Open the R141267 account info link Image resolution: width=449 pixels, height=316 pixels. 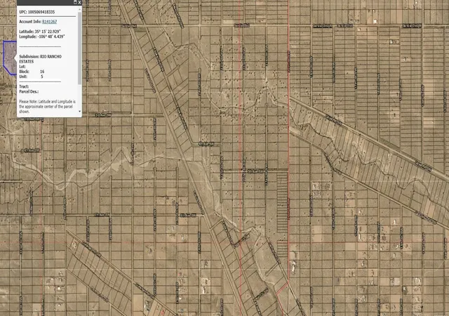pos(49,22)
